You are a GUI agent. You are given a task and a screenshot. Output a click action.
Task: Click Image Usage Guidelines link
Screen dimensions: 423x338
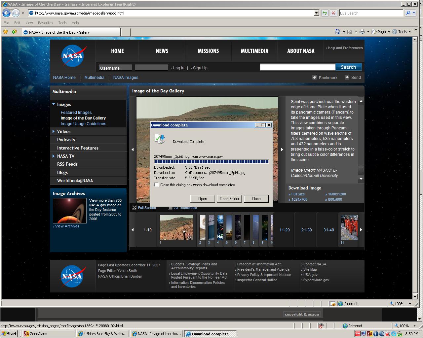(x=83, y=123)
